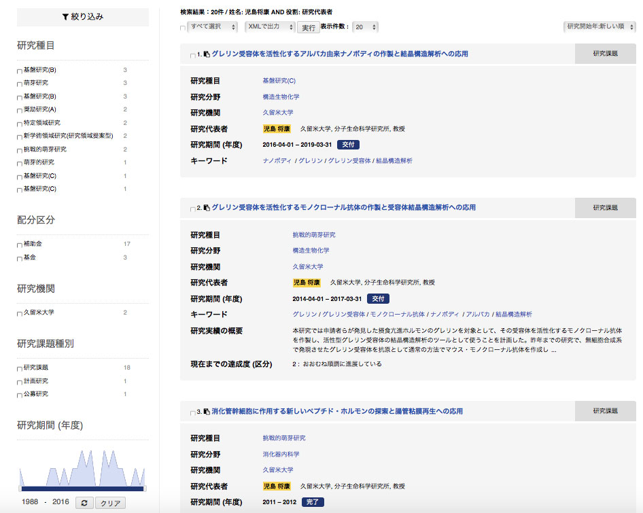
Task: Enable the 奨励研究(A) category checkbox
Action: 20,110
